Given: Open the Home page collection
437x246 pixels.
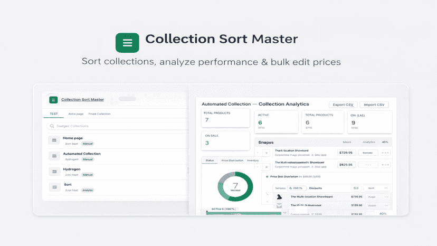Looking at the screenshot, I should tap(73, 138).
